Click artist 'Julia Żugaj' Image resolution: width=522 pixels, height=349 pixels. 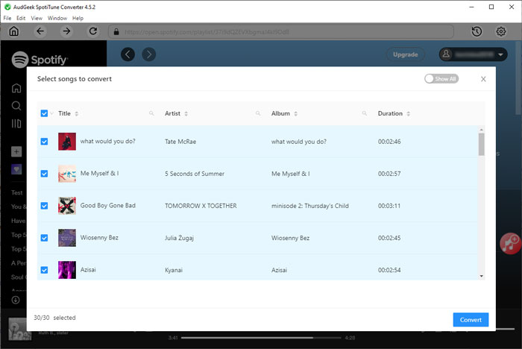(x=179, y=238)
